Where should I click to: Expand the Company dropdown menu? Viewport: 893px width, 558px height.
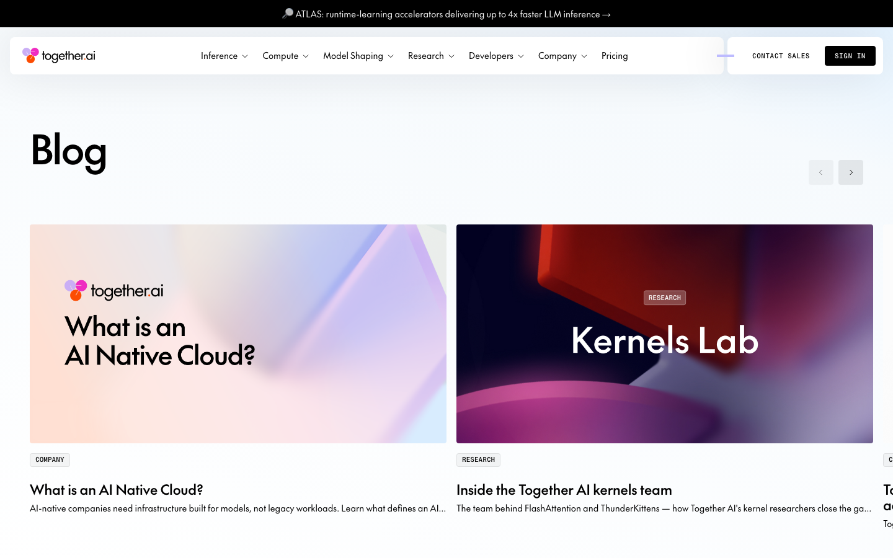pyautogui.click(x=562, y=56)
